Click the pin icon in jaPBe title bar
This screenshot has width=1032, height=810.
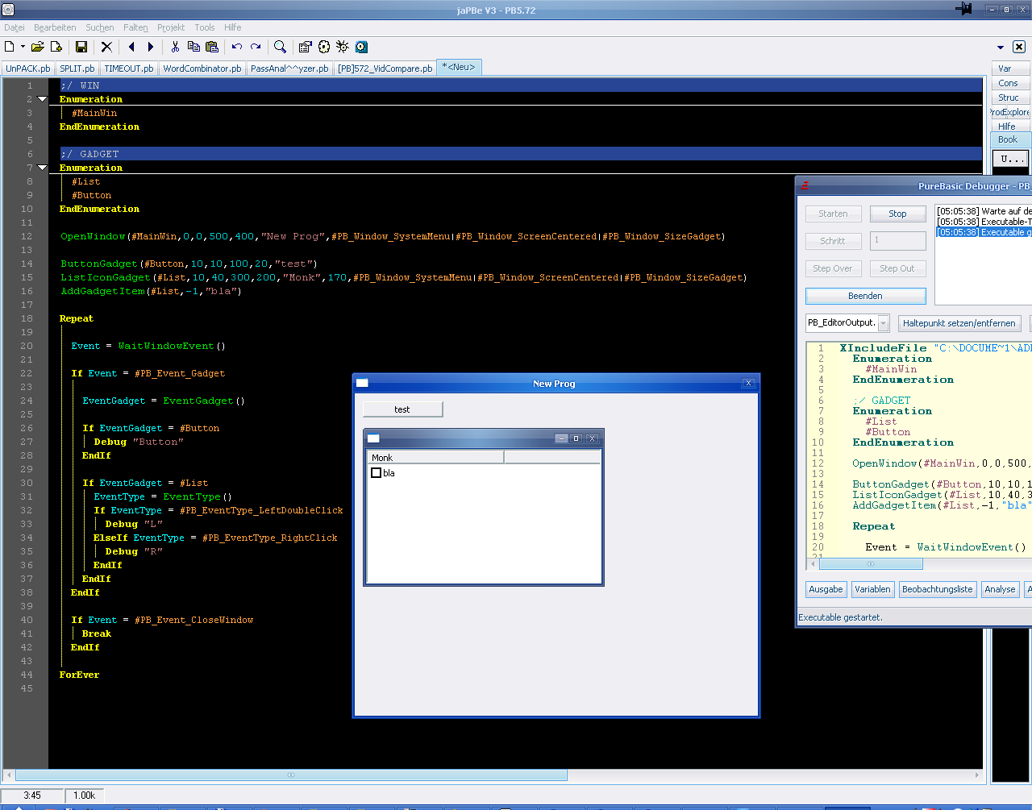point(963,9)
